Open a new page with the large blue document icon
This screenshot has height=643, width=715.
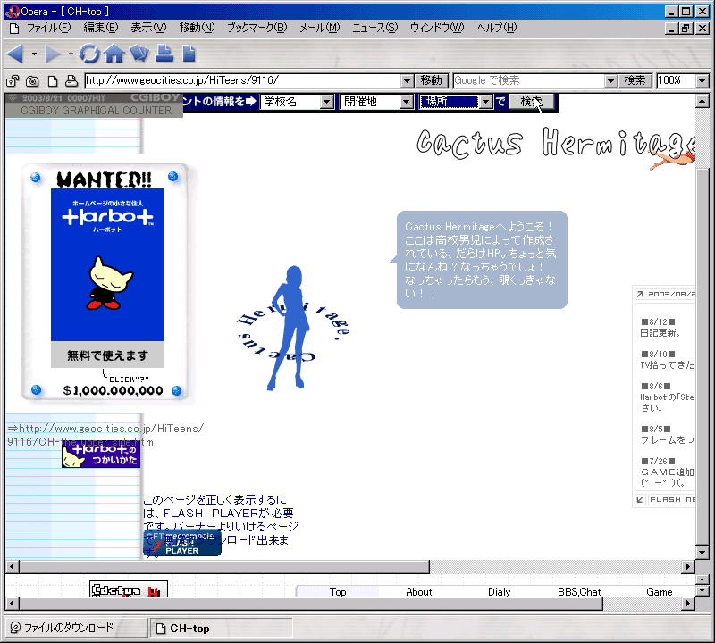coord(189,54)
